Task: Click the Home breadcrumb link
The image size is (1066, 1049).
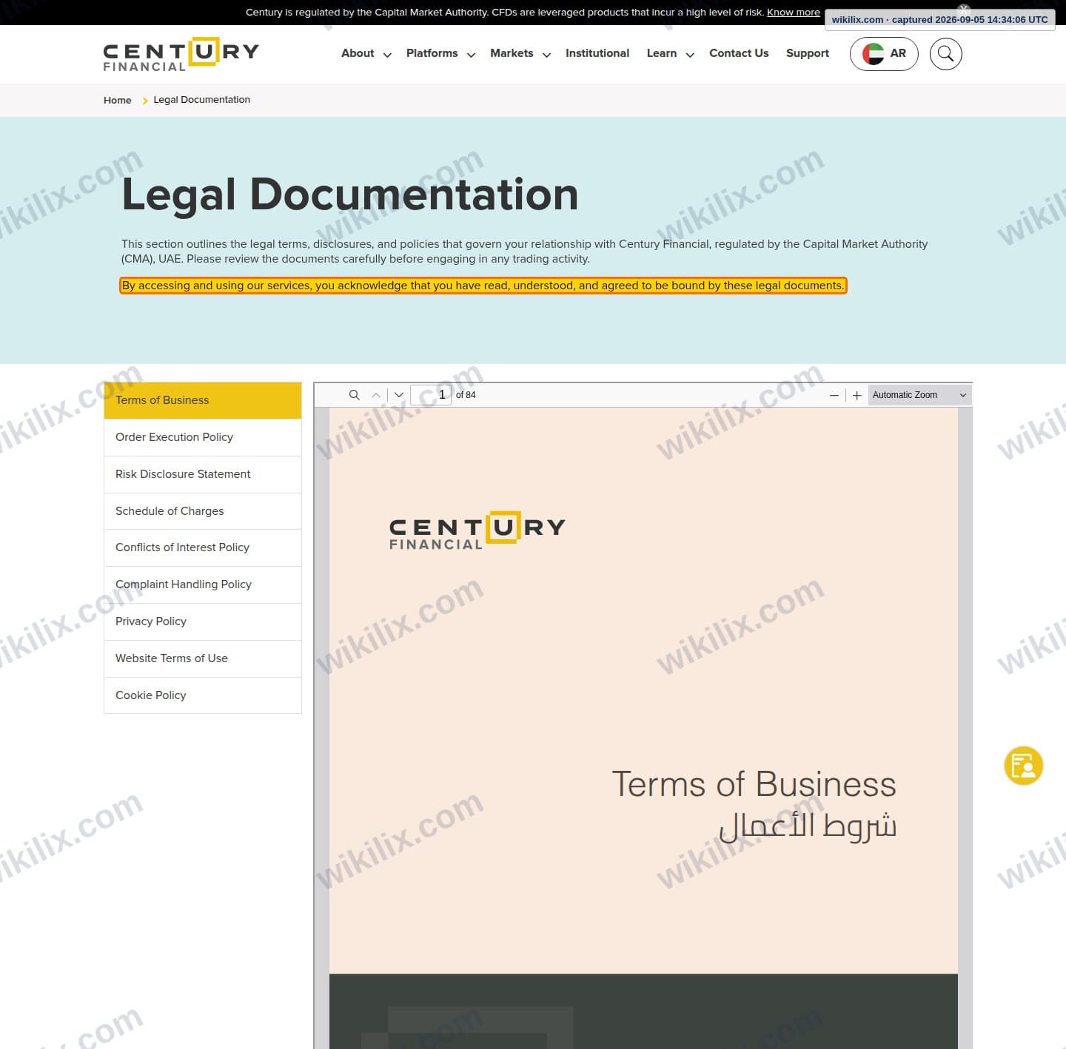Action: click(x=118, y=100)
